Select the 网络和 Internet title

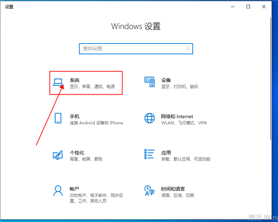click(x=177, y=117)
